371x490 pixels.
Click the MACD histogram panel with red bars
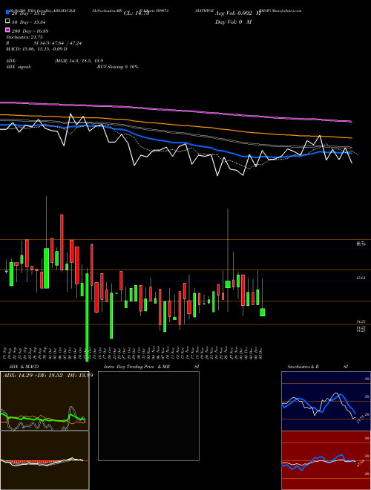pyautogui.click(x=45, y=460)
